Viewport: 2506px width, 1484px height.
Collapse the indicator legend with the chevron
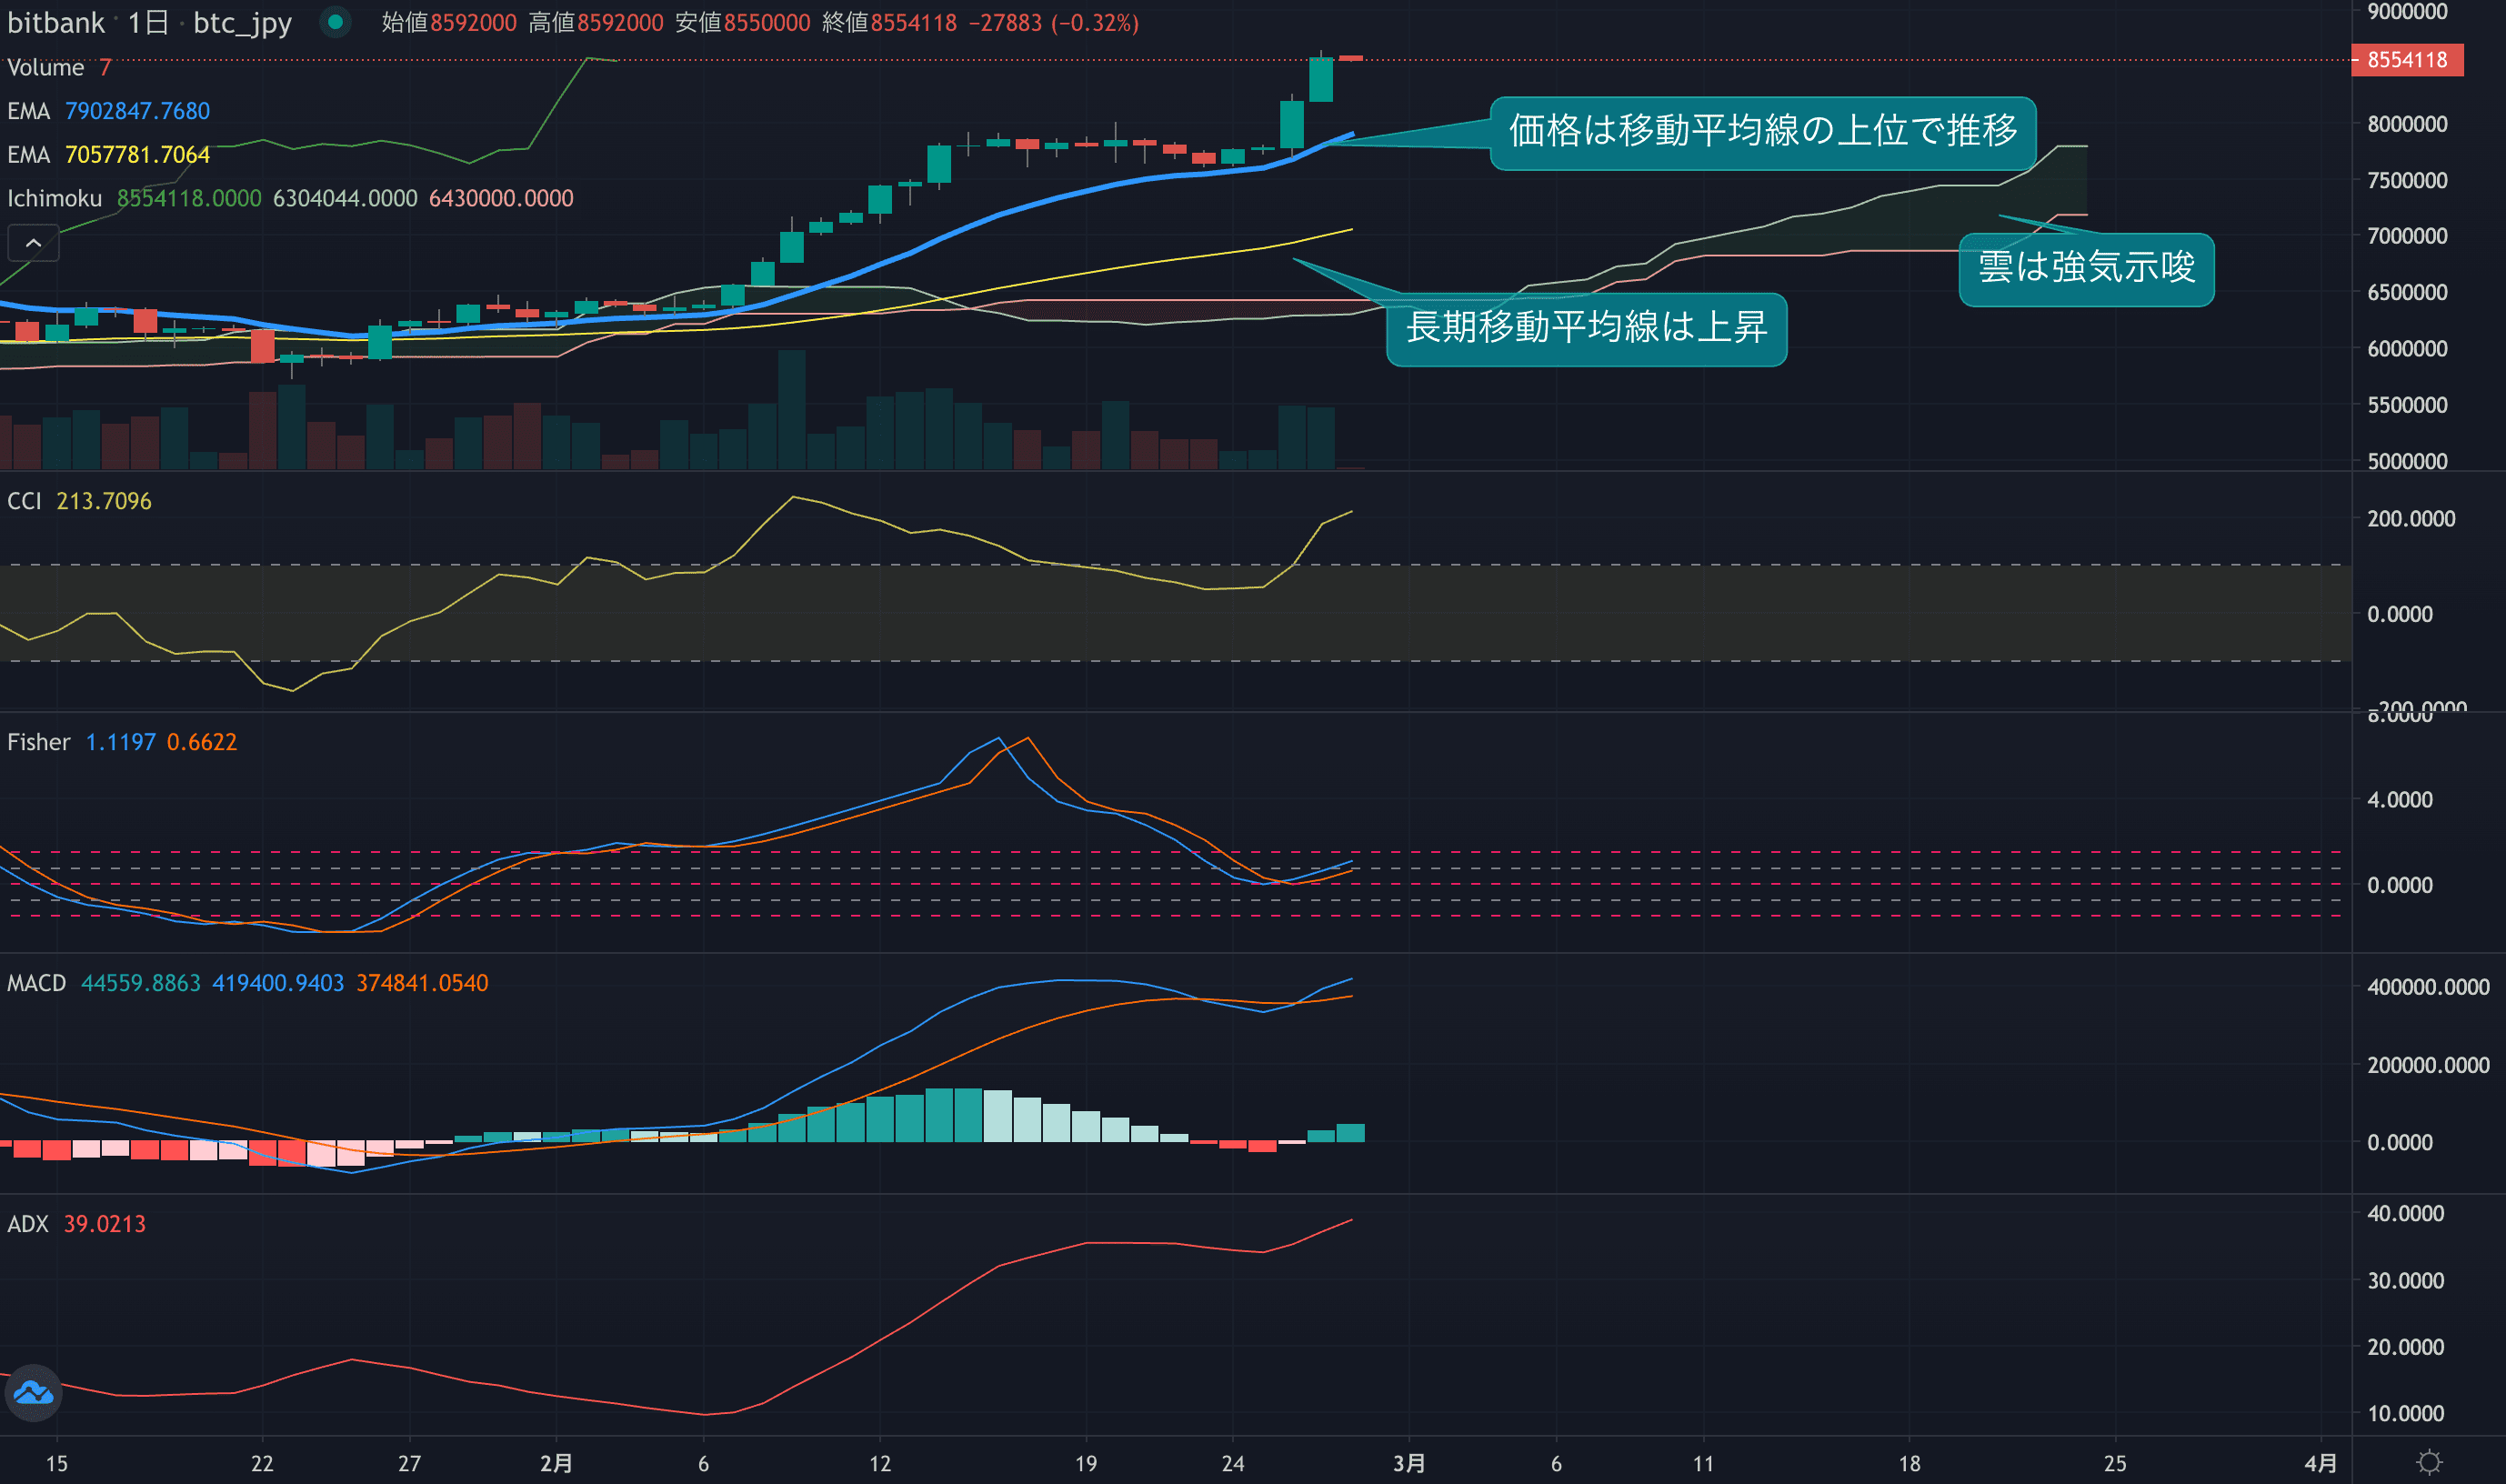coord(33,243)
